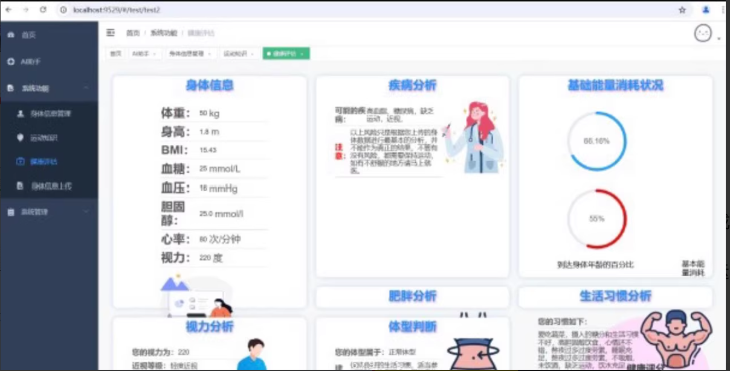730x371 pixels.
Task: Click the weight value 50 kg
Action: [x=210, y=113]
